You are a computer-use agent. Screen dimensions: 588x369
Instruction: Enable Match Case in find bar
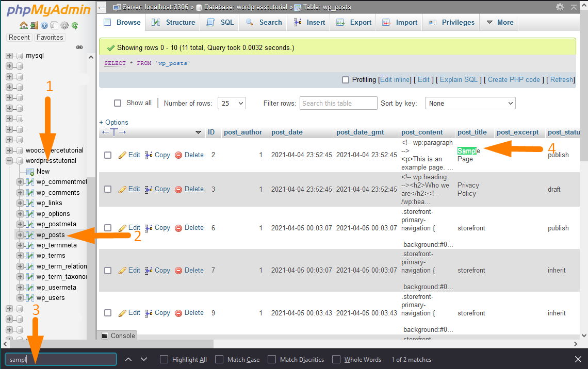219,359
